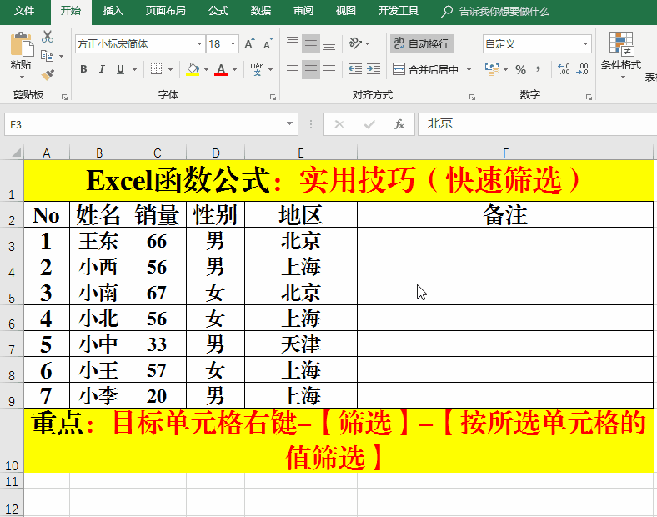The height and width of the screenshot is (517, 657).
Task: Open the 数据 ribbon tab
Action: [x=261, y=11]
